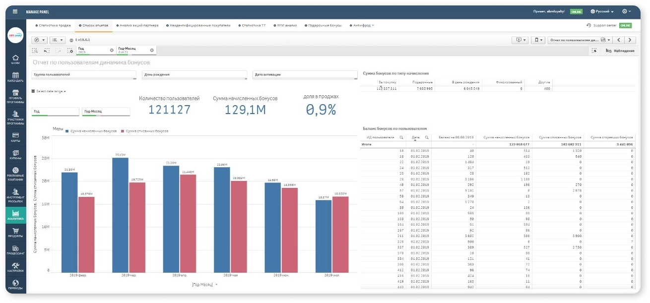The height and width of the screenshot is (303, 650).
Task: Open the Настройки sidebar section
Action: [15, 268]
